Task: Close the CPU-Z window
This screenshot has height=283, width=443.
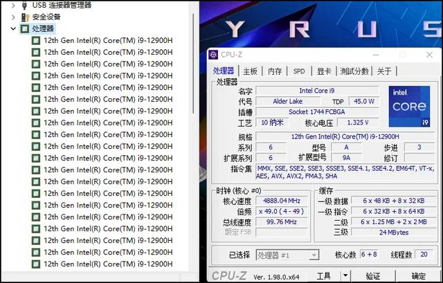Action: (x=429, y=55)
